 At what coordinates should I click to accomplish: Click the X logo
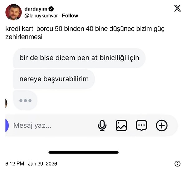pyautogui.click(x=177, y=8)
